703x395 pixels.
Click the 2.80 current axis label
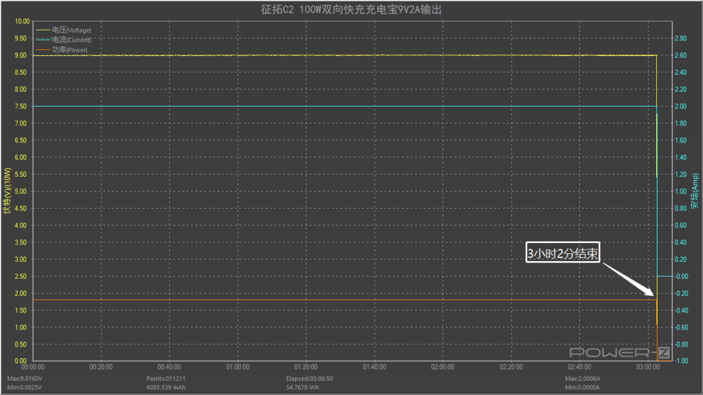point(681,38)
